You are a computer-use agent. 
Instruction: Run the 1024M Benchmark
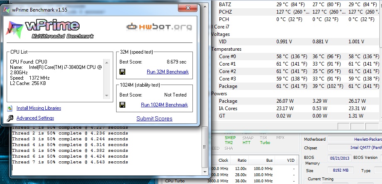[x=164, y=105]
